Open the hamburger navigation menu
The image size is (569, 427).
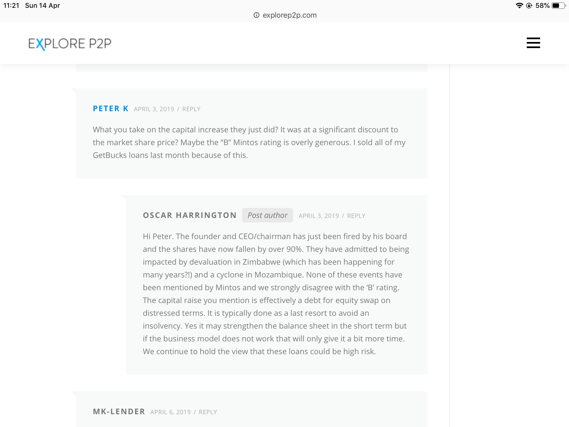pyautogui.click(x=533, y=43)
